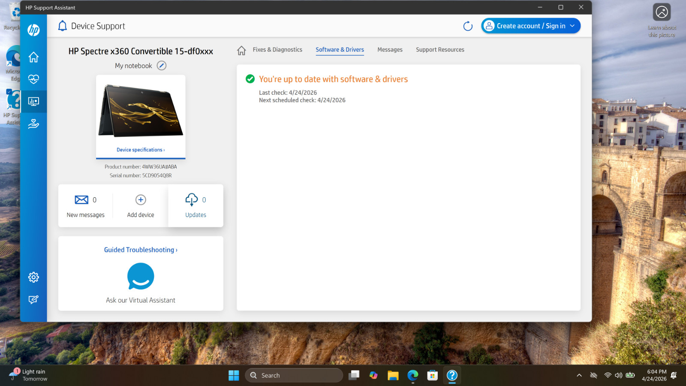Open Guided Troubleshooting link
This screenshot has height=386, width=686.
tap(141, 250)
